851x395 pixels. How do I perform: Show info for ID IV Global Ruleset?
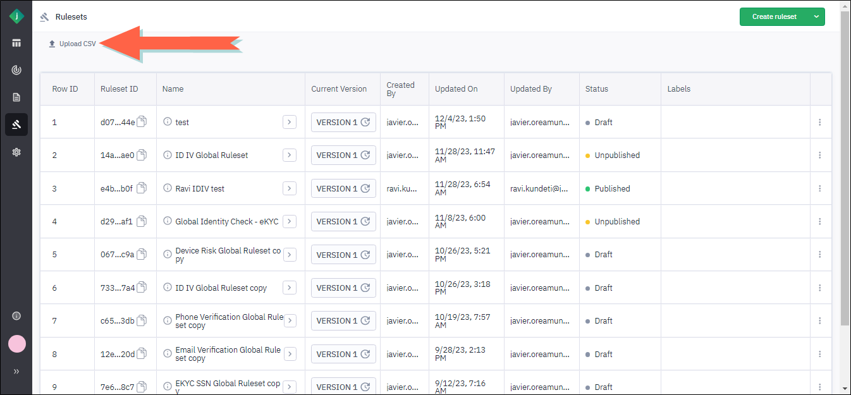tap(168, 154)
